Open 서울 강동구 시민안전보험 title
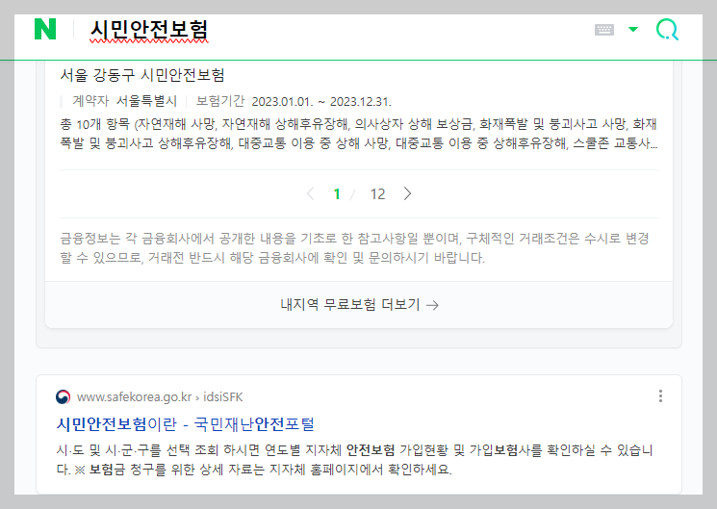The image size is (717, 509). (x=142, y=75)
